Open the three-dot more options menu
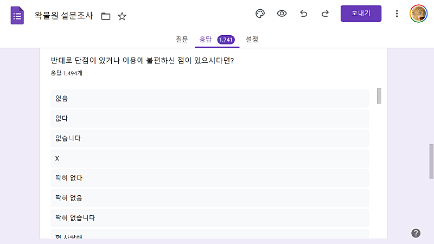 click(397, 14)
